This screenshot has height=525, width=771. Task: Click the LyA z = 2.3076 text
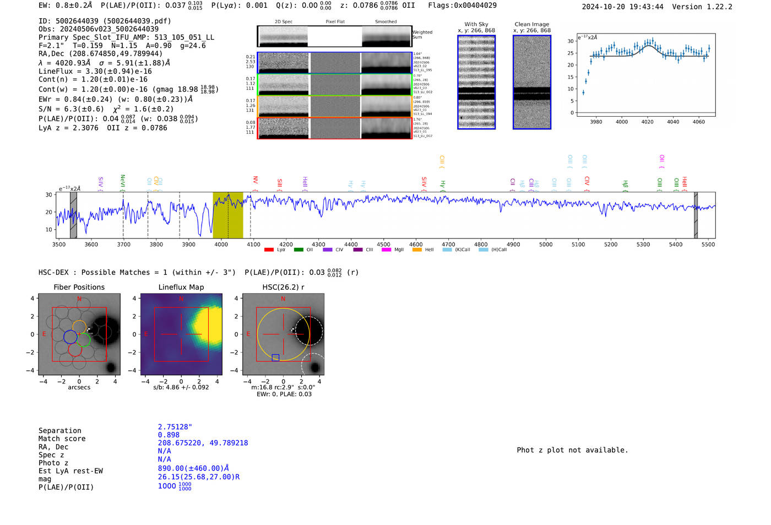tap(68, 128)
